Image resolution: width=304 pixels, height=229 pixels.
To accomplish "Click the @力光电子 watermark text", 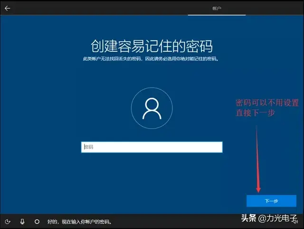I will pyautogui.click(x=277, y=218).
